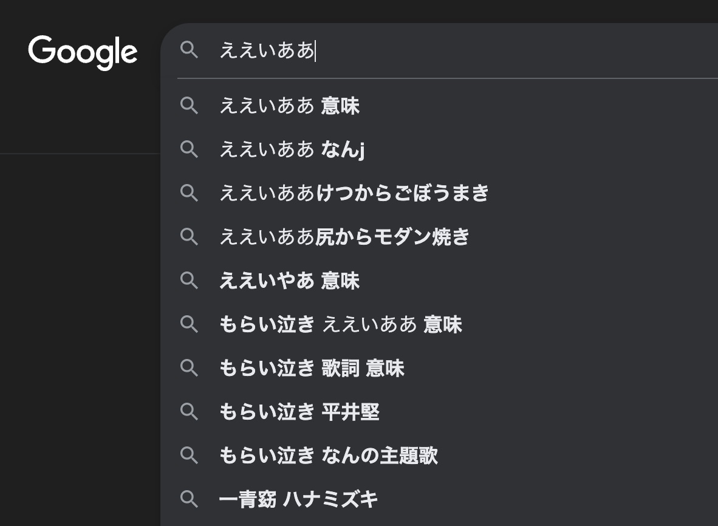Click magnifier icon beside 尻からモダン焼き suggestion

[190, 237]
